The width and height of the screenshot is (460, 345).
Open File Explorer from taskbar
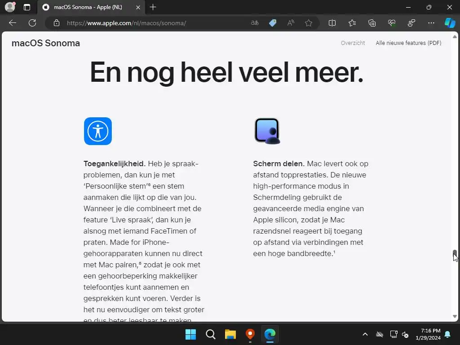(230, 334)
